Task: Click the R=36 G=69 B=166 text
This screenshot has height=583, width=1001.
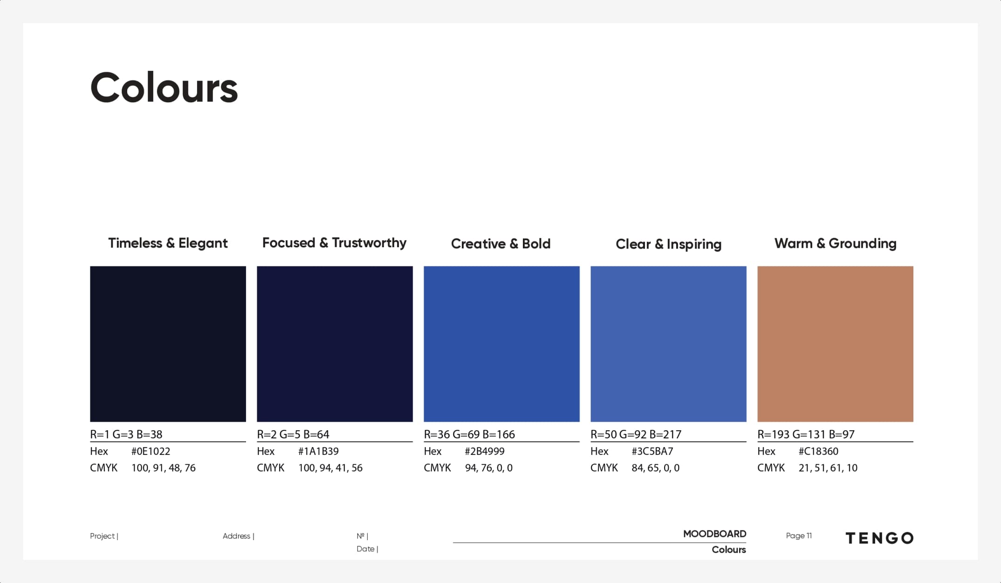Action: pyautogui.click(x=469, y=434)
